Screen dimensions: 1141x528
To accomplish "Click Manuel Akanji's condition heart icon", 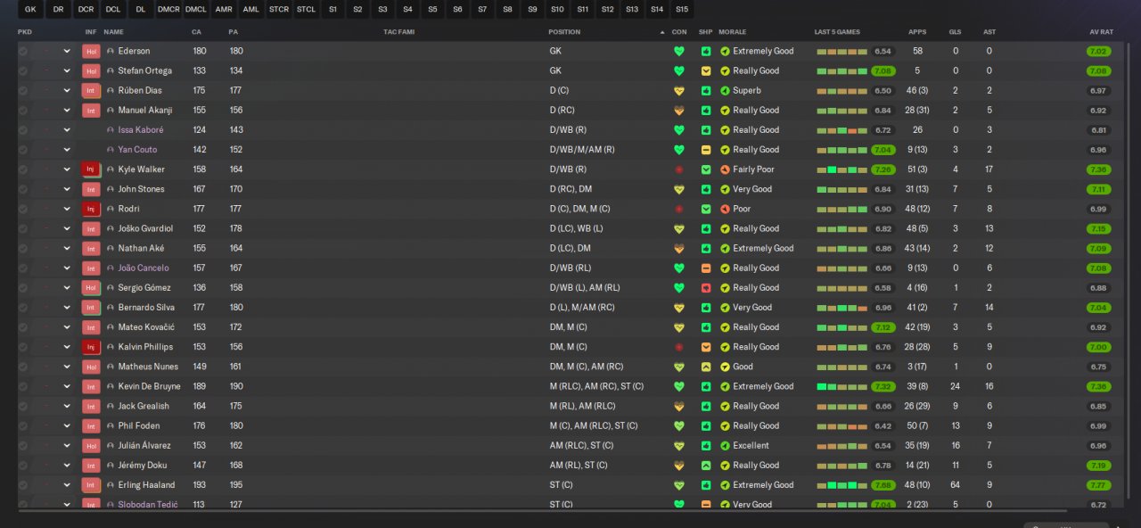I will 679,111.
